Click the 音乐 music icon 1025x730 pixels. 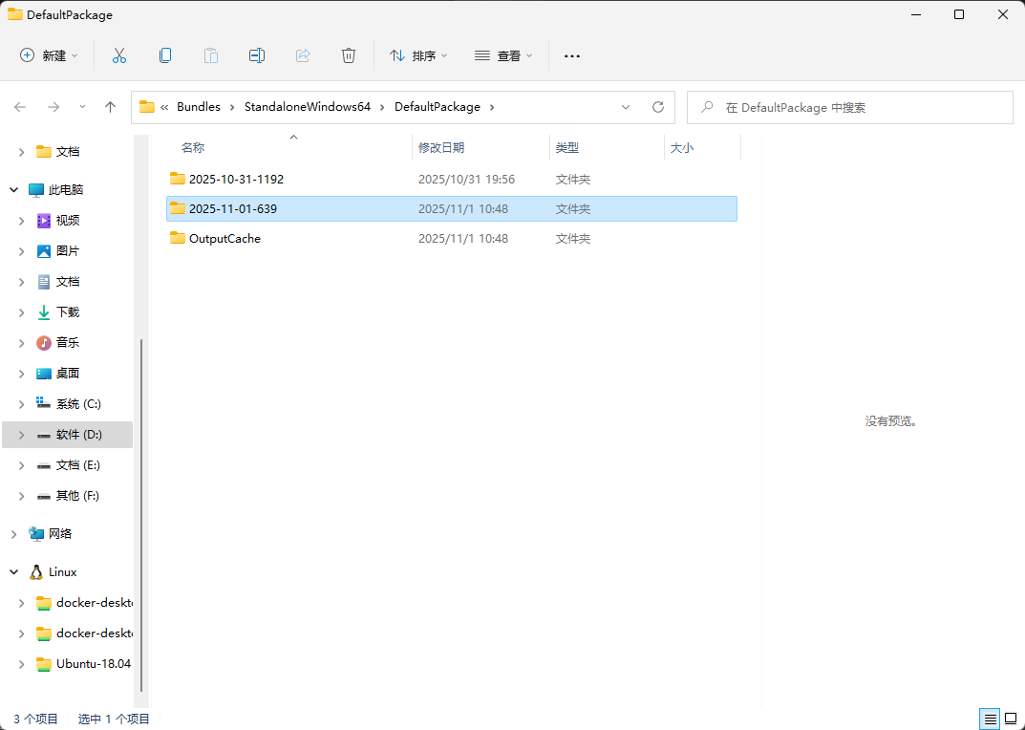pyautogui.click(x=44, y=343)
